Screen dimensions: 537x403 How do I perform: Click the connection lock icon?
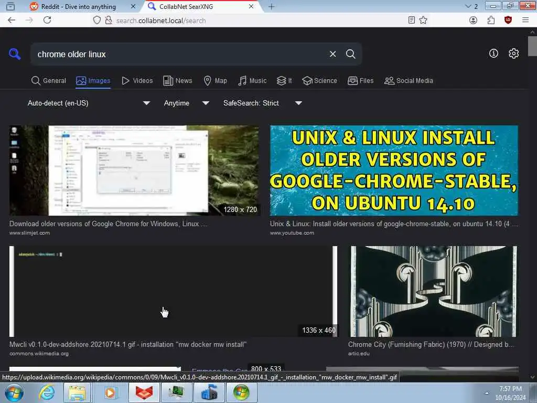coord(109,20)
